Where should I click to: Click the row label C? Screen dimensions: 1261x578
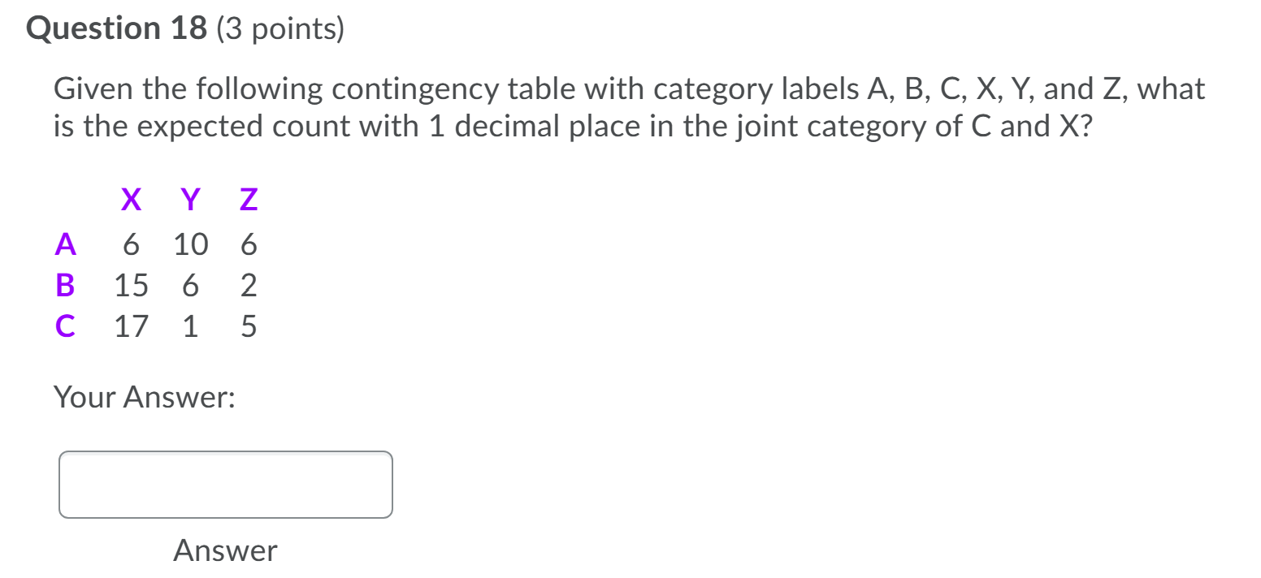(x=65, y=326)
